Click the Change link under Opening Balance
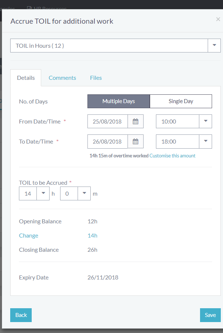Image resolution: width=223 pixels, height=333 pixels. coord(28,236)
